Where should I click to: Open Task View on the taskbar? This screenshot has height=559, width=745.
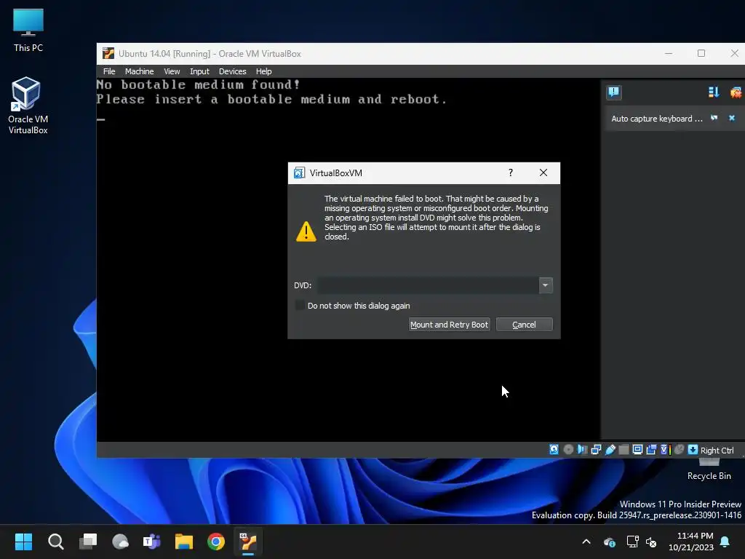pos(88,542)
